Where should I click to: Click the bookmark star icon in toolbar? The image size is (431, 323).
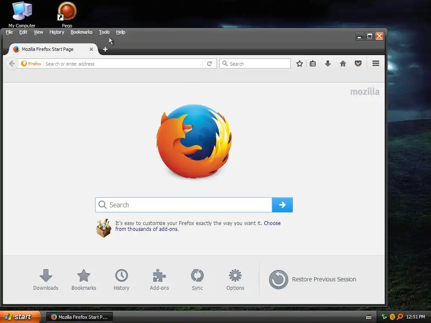click(300, 64)
